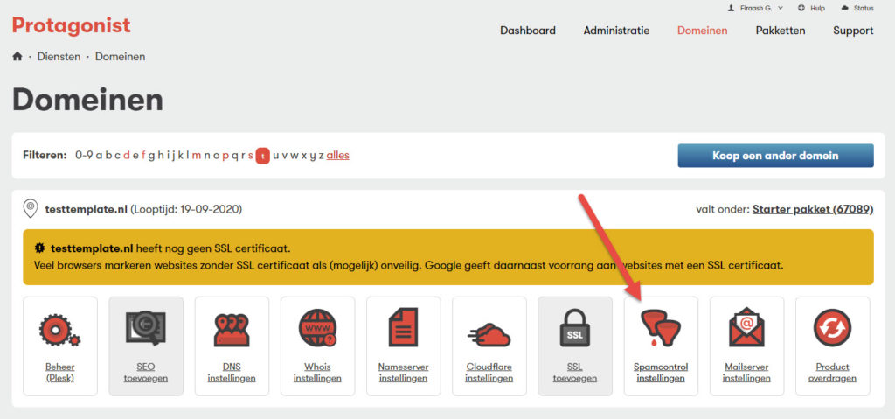Open the Starter pakket (67089) link
This screenshot has width=895, height=419.
click(x=813, y=209)
